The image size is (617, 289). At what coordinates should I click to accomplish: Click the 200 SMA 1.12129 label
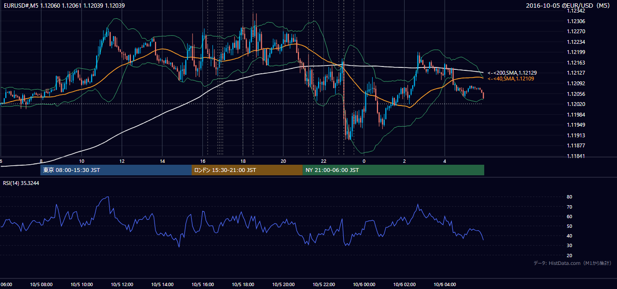tap(512, 72)
